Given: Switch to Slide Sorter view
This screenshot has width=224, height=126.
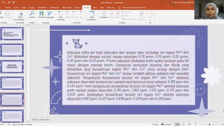Looking at the screenshot, I should click(x=183, y=125).
